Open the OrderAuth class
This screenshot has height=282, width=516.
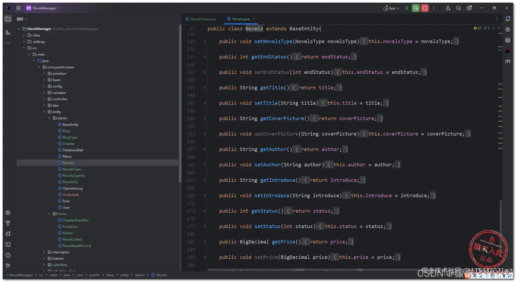(x=71, y=195)
